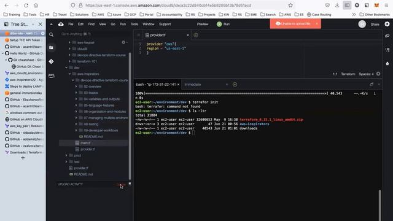The image size is (393, 221).
Task: Toggle the Firefox sidebar button
Action: (x=347, y=6)
